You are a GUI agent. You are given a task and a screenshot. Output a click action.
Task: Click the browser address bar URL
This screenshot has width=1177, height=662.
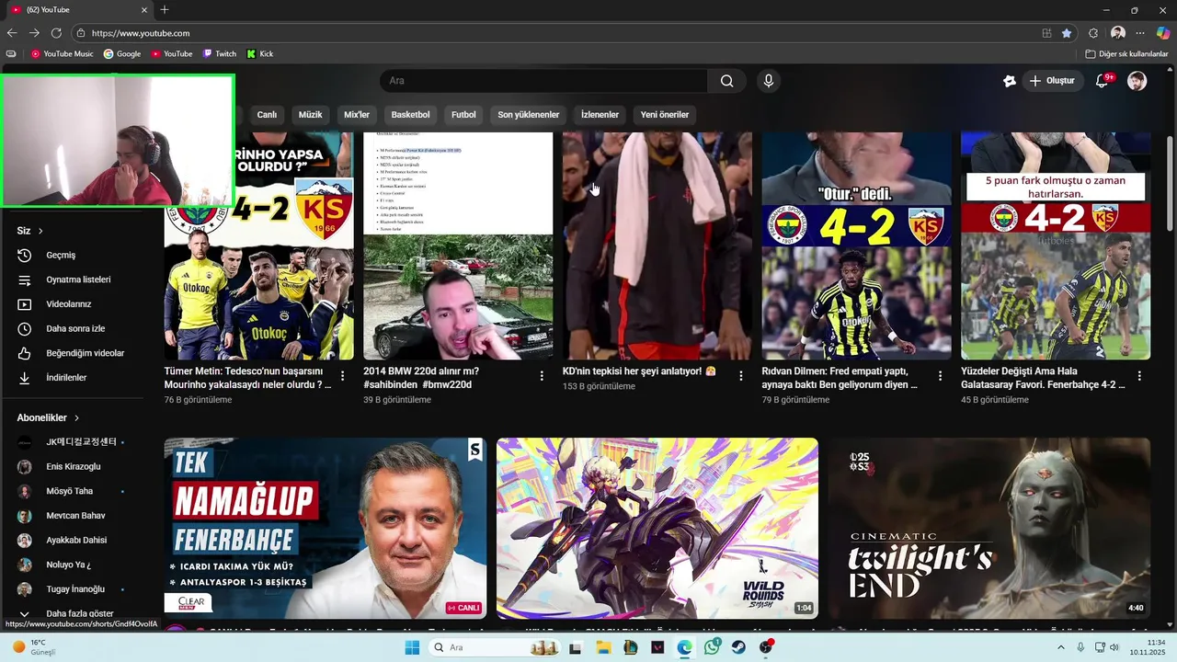coord(140,33)
